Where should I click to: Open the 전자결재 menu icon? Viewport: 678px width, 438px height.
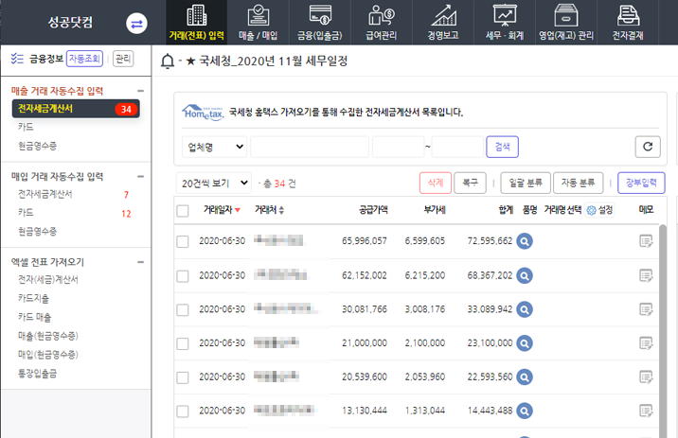point(628,15)
